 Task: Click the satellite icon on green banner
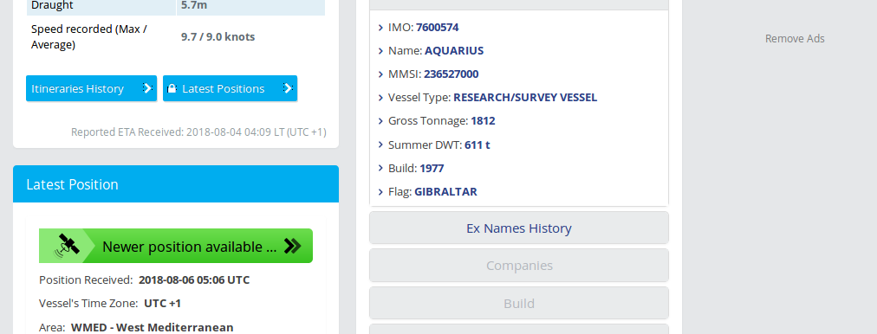tap(67, 246)
